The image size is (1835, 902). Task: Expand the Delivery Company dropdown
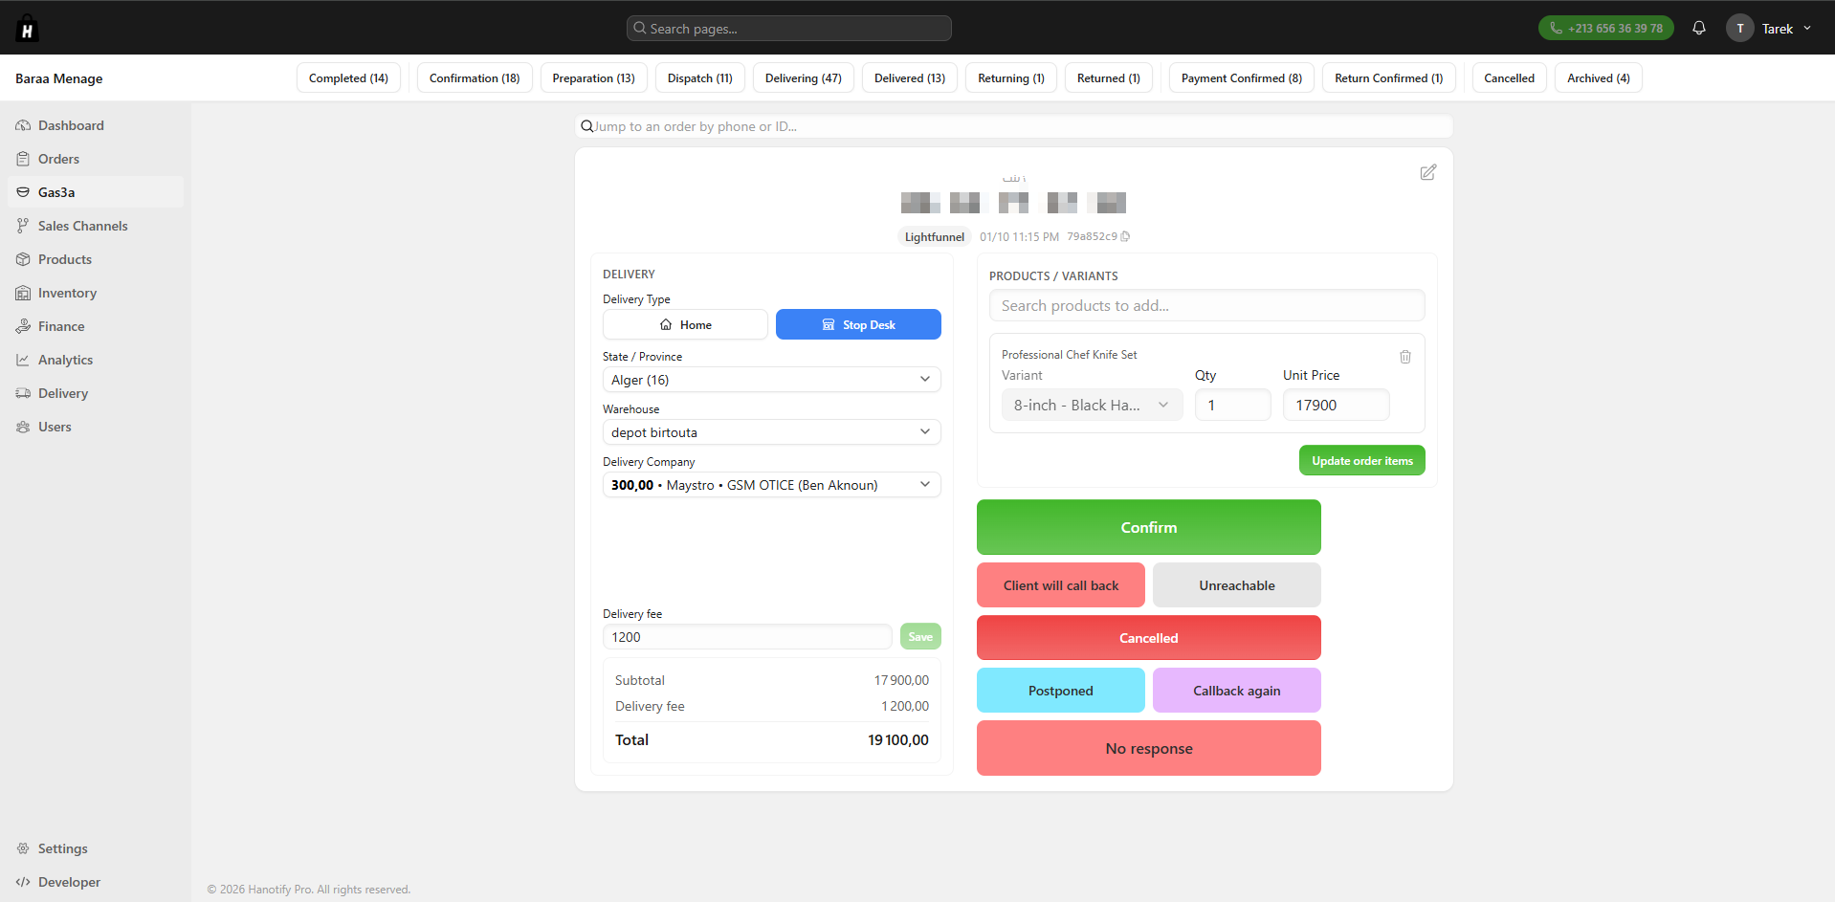coord(772,485)
